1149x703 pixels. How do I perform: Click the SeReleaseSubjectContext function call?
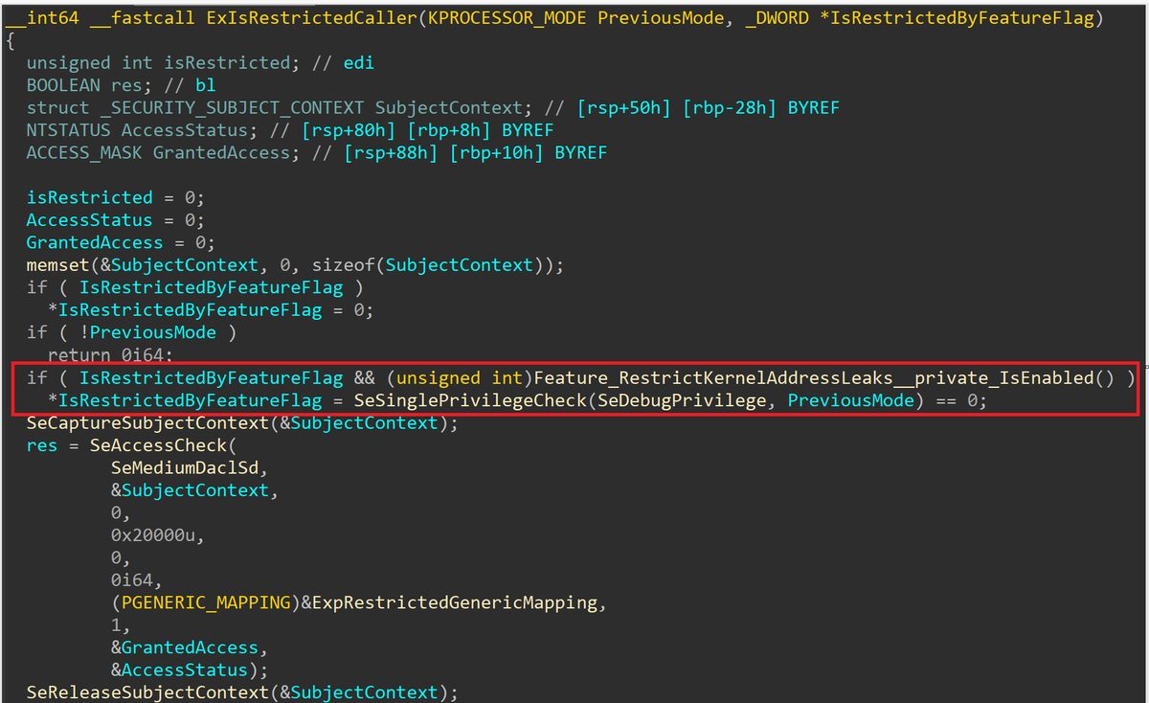pos(146,692)
